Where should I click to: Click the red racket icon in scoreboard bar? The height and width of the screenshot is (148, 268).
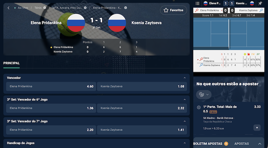(x=197, y=10)
